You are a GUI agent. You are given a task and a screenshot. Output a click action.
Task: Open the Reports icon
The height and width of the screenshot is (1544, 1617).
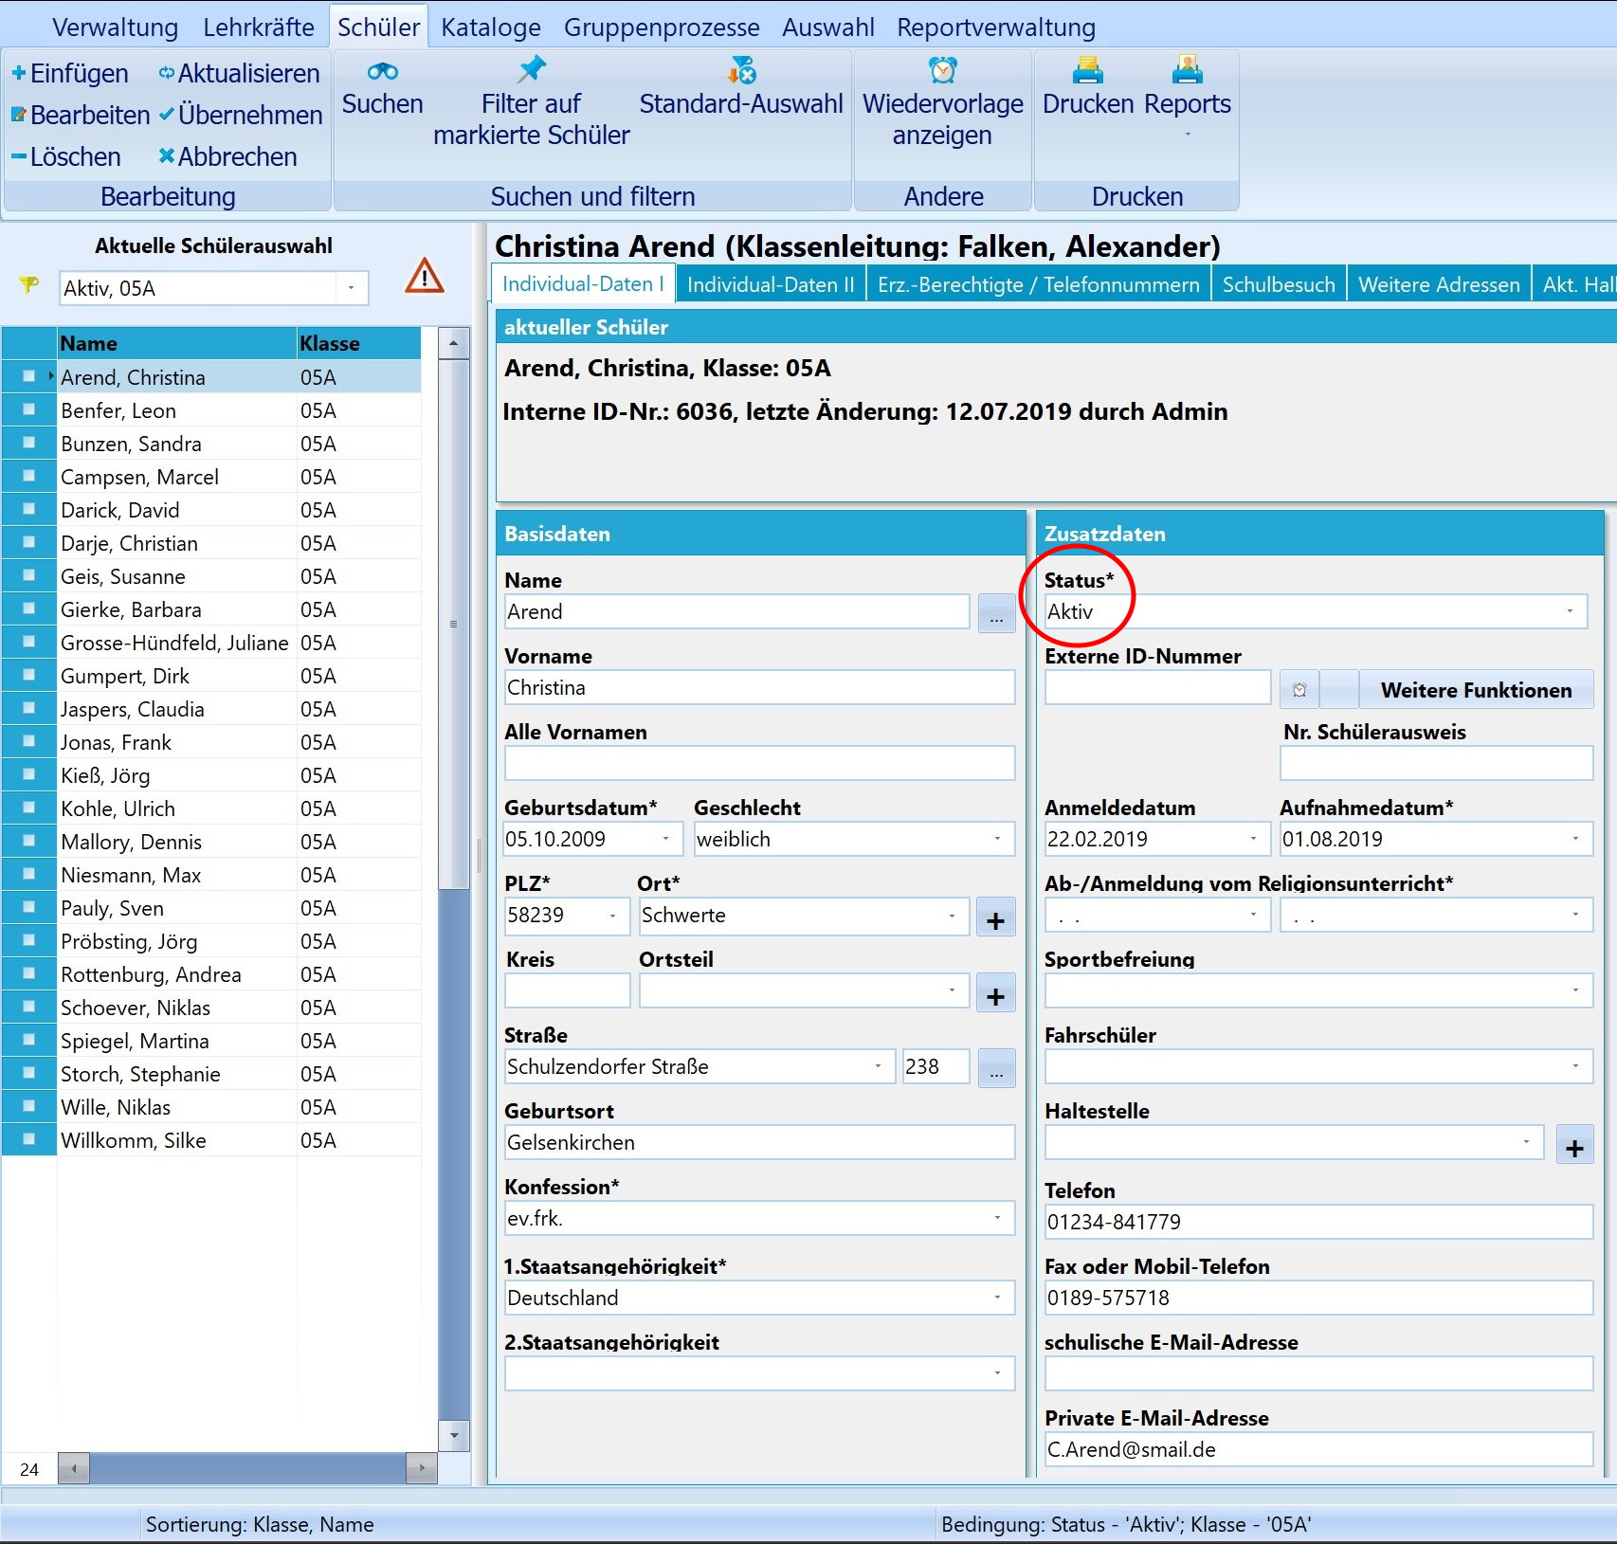(1187, 70)
